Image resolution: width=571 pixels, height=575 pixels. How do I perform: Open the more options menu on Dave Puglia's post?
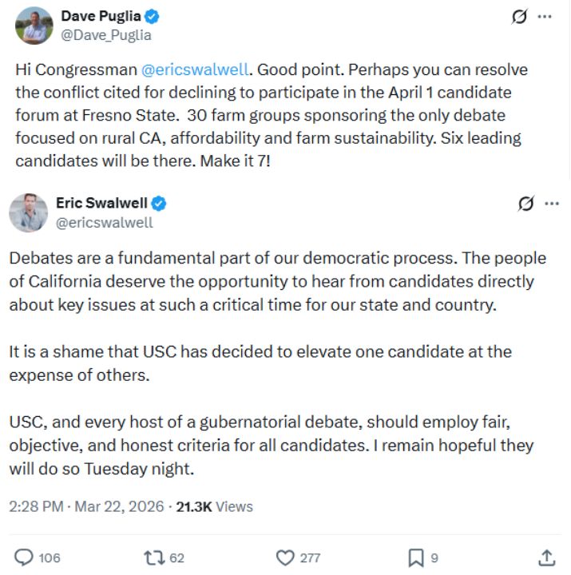(545, 17)
